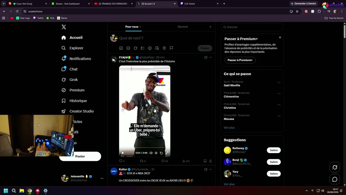
Task: Open File Explorer from the taskbar
Action: click(x=22, y=191)
